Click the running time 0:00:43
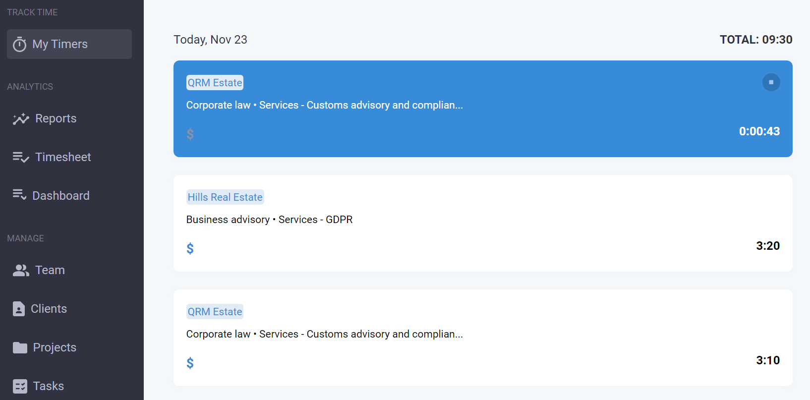 759,131
